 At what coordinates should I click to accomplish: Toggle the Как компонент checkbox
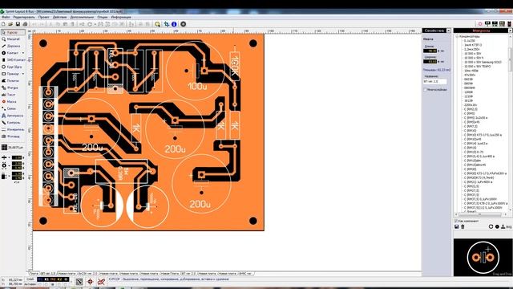[456, 221]
